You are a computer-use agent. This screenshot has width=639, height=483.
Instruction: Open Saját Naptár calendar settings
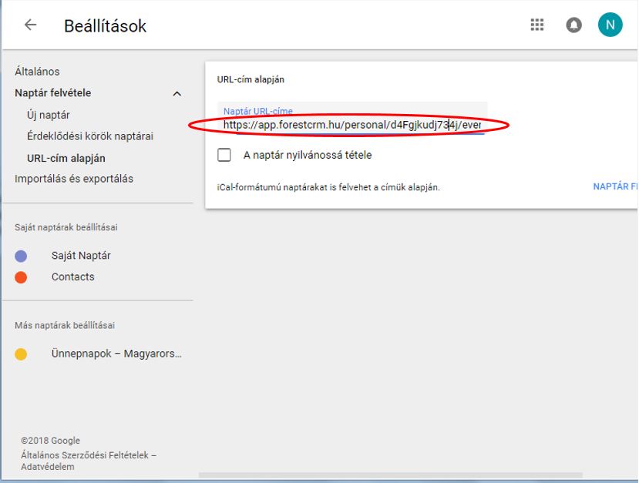(81, 256)
